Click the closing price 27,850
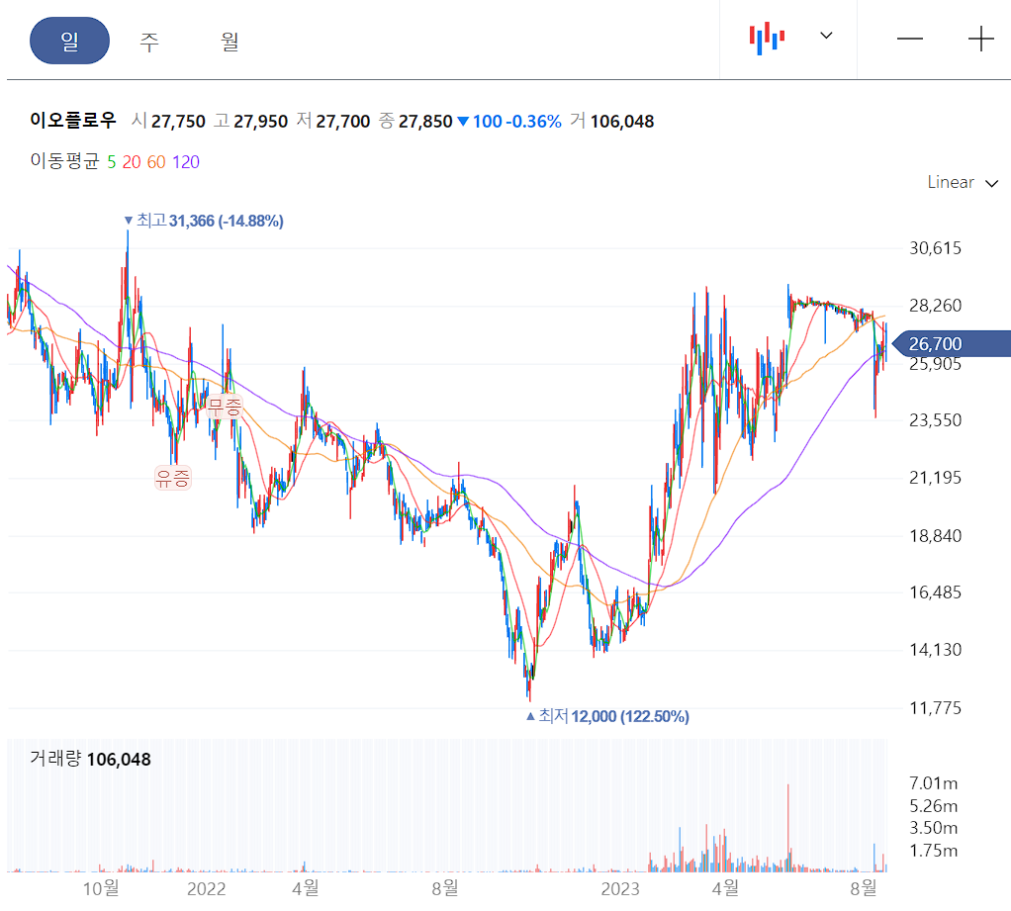The width and height of the screenshot is (1011, 911). pos(425,122)
